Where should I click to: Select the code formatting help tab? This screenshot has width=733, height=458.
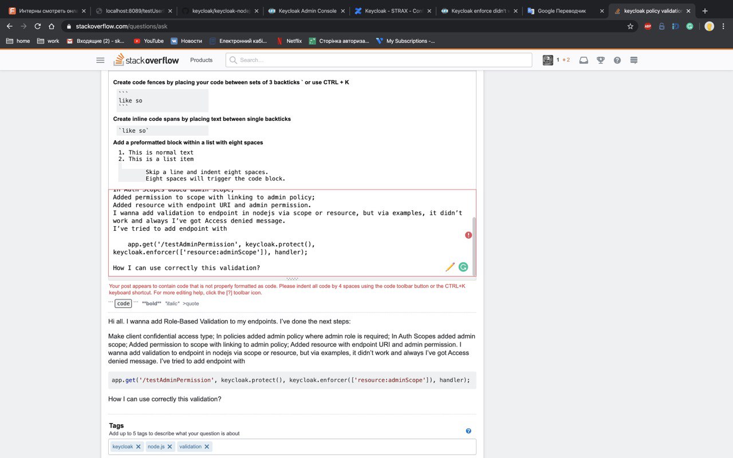pos(123,303)
